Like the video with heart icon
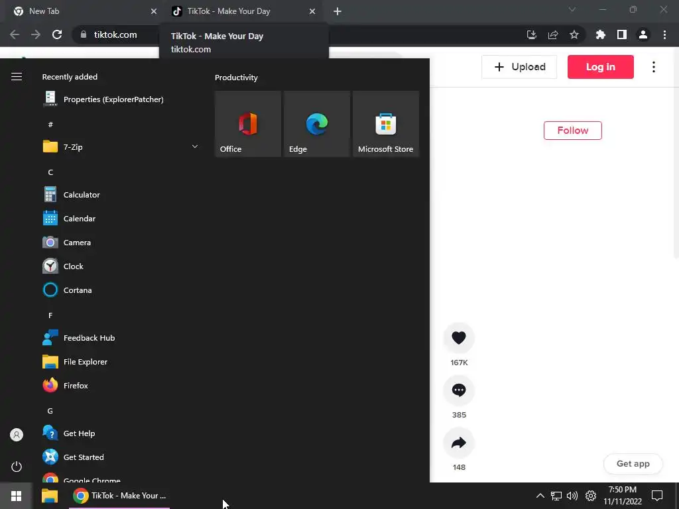Screen dimensions: 679x509 pyautogui.click(x=459, y=337)
